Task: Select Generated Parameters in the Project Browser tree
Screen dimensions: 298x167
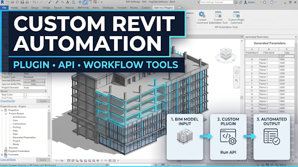Action: [x=24, y=138]
